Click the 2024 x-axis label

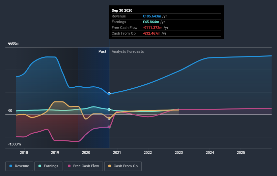click(210, 152)
